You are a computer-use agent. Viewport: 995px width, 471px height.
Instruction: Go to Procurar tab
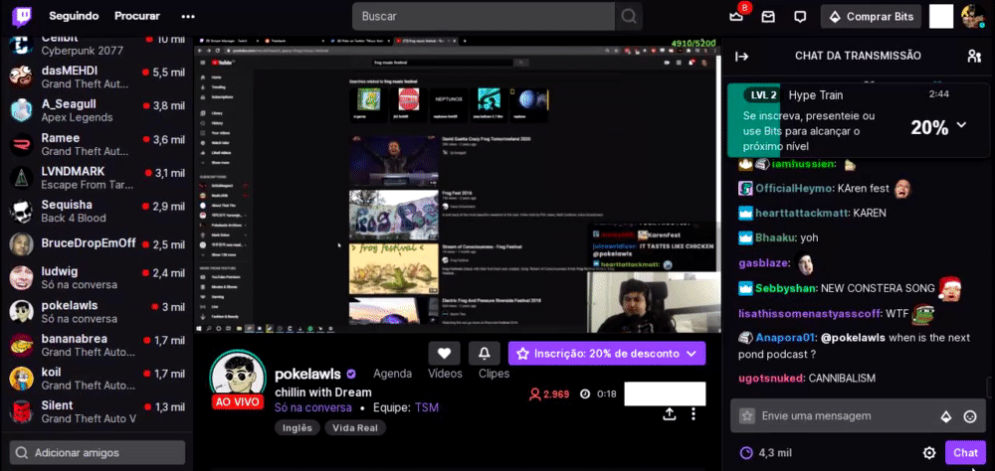tap(137, 16)
